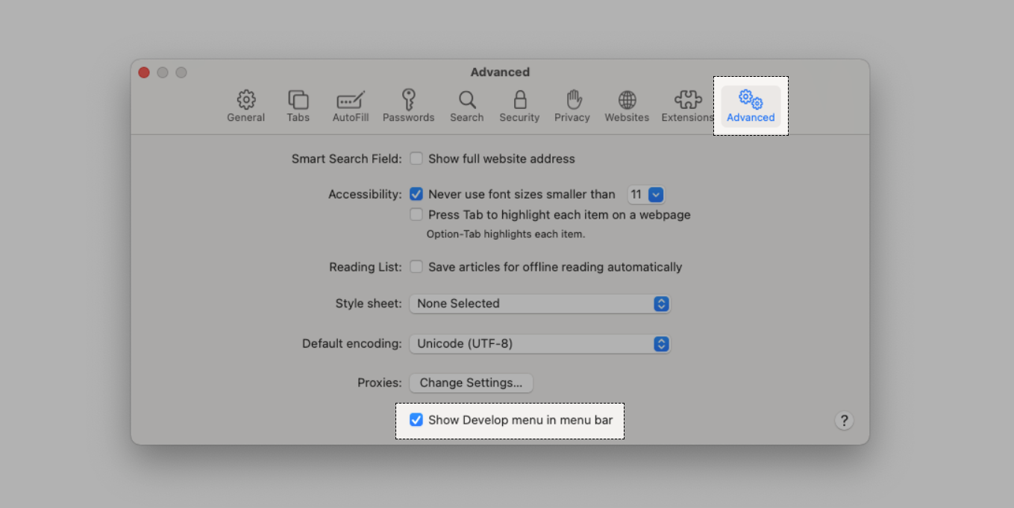Open the Privacy hand icon

pyautogui.click(x=572, y=106)
